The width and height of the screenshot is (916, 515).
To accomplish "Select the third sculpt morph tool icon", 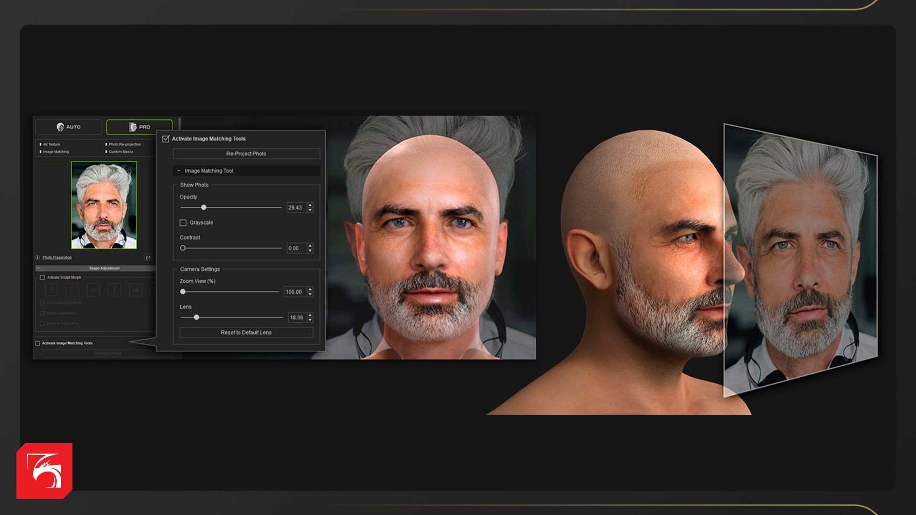I will click(93, 289).
